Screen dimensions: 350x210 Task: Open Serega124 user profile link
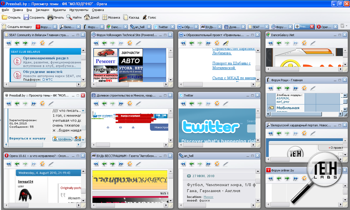pyautogui.click(x=25, y=182)
